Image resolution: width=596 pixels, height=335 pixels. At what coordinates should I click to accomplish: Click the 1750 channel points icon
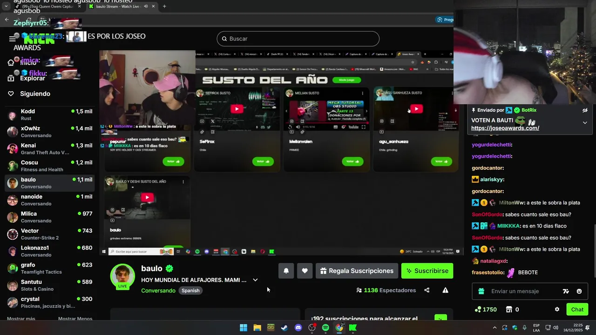[x=478, y=309]
